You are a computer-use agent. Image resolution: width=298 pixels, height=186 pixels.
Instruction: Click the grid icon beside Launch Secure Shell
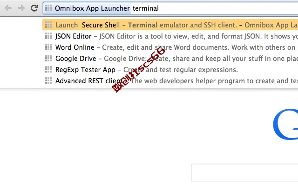tap(48, 25)
